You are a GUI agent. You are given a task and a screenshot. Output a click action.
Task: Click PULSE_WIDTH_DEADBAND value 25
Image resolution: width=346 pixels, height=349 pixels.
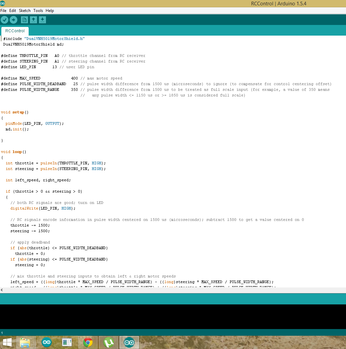coord(76,84)
